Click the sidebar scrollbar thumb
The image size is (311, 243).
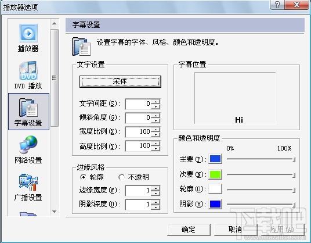click(x=54, y=78)
